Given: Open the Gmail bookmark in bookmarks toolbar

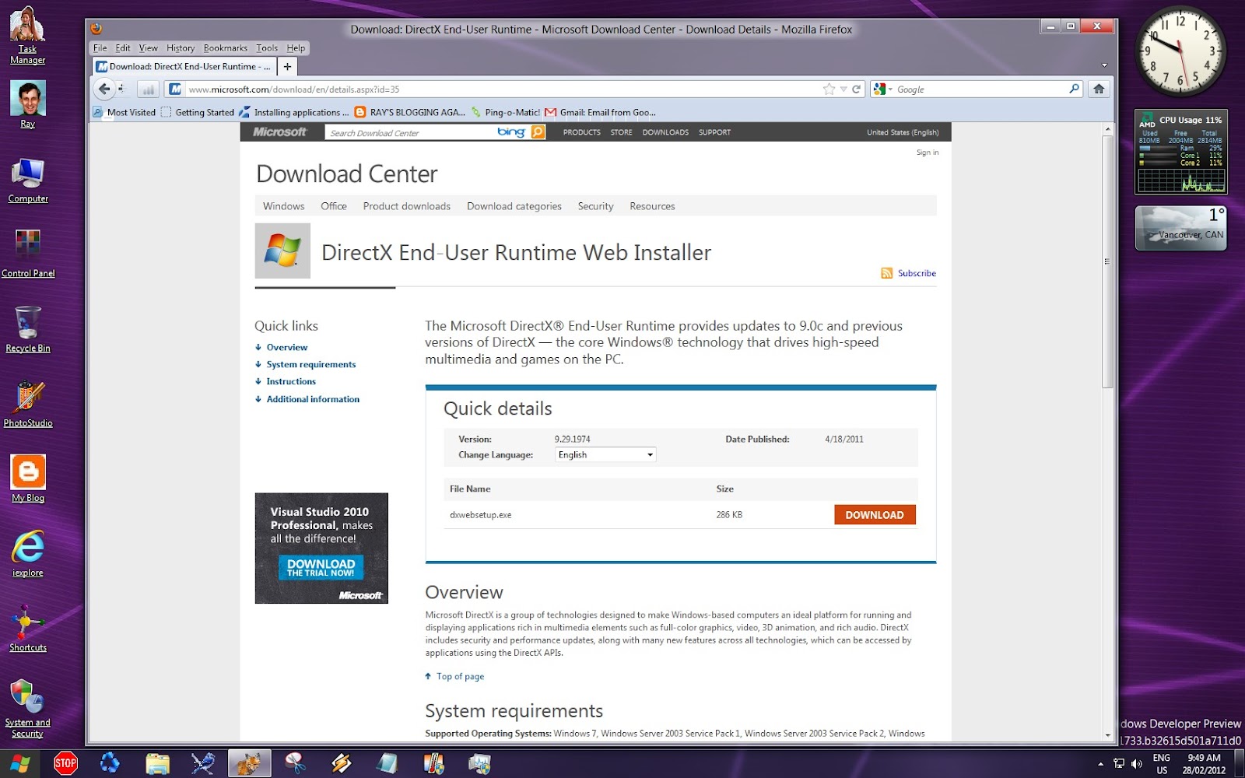Looking at the screenshot, I should 600,112.
